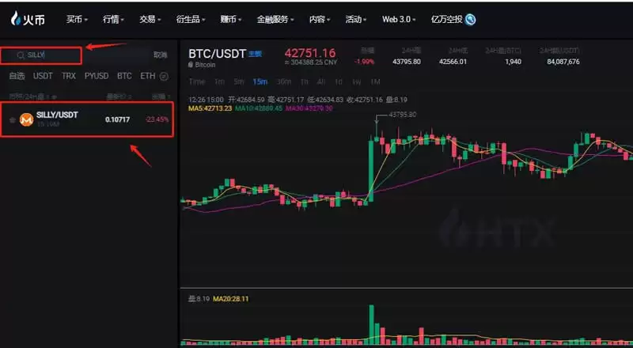Click the Bitcoin info icon under BTC/USDT
Image resolution: width=633 pixels, height=348 pixels.
(x=191, y=65)
